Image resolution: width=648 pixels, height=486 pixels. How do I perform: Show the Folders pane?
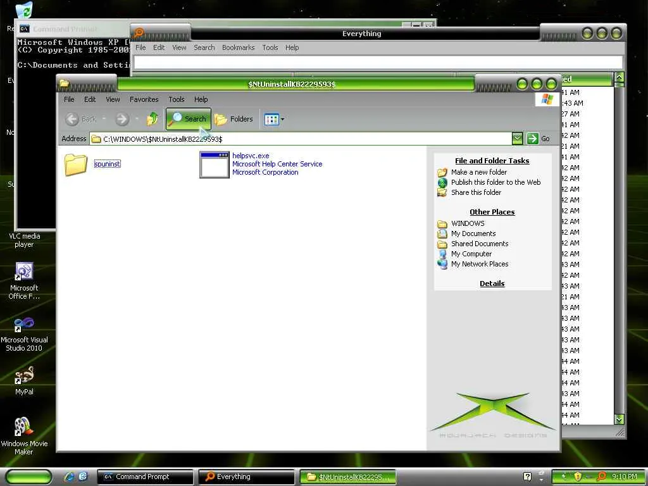(x=234, y=119)
